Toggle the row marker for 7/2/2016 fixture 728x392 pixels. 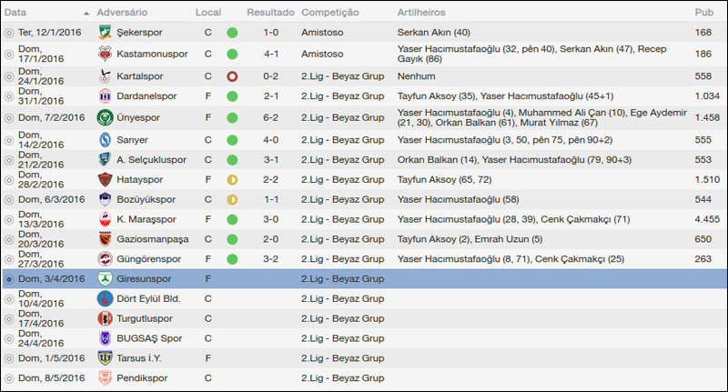(x=9, y=117)
